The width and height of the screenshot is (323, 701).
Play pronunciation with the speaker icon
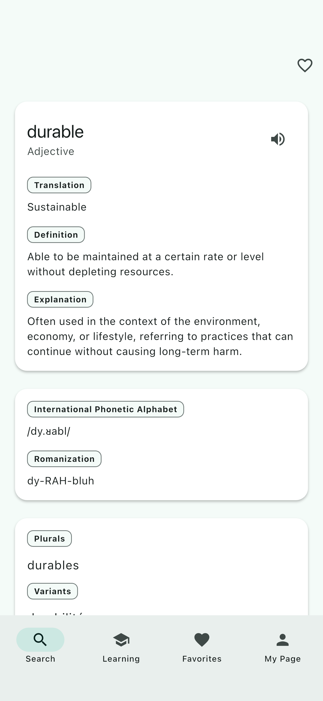[278, 139]
